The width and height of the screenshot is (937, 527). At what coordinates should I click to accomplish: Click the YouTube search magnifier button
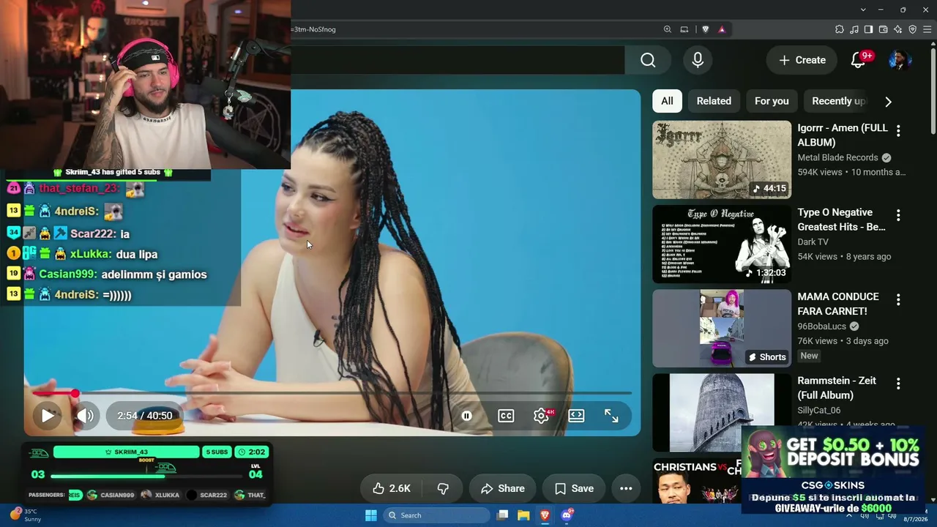(x=648, y=60)
